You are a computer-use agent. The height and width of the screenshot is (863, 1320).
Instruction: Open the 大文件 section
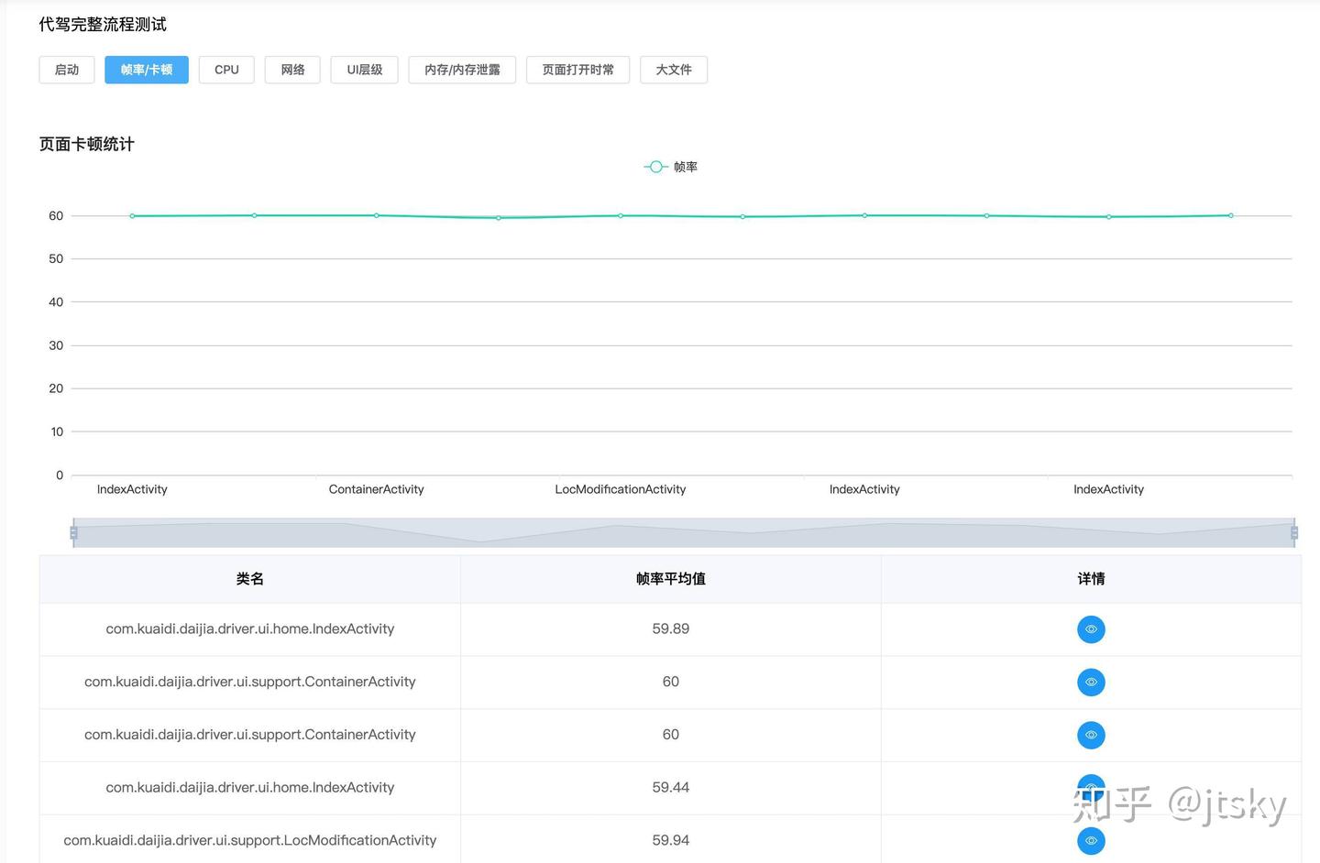coord(674,69)
